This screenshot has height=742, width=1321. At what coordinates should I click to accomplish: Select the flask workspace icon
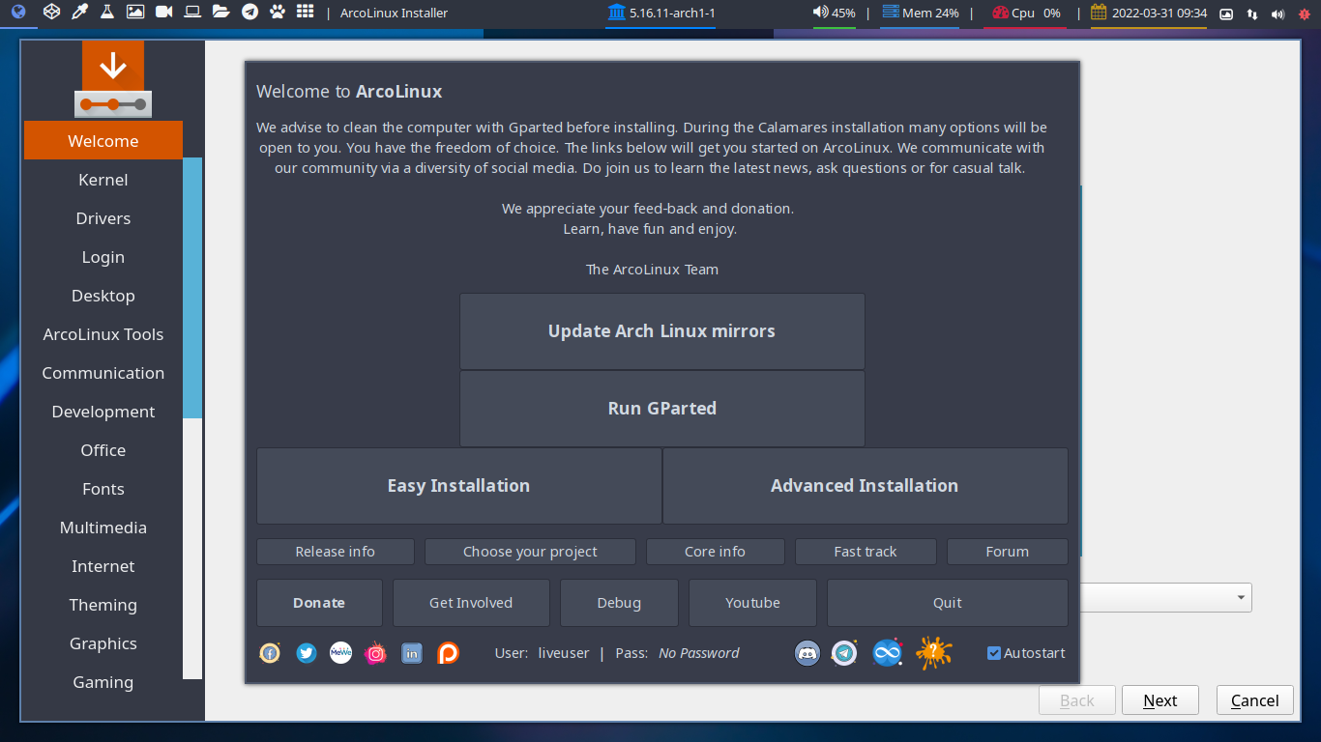point(107,13)
